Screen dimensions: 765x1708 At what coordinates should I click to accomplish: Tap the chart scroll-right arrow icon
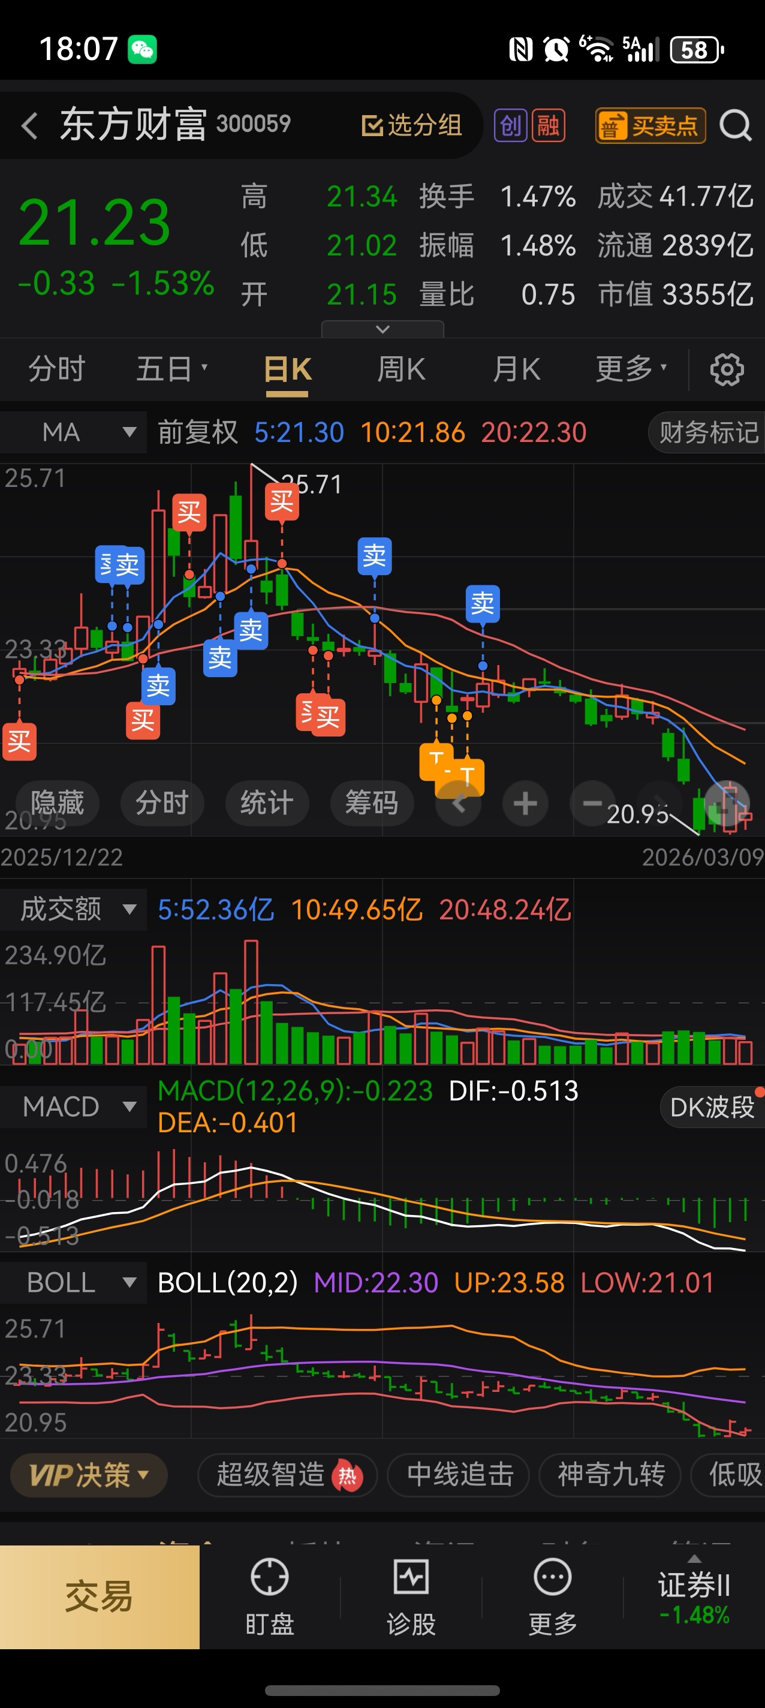click(x=659, y=804)
